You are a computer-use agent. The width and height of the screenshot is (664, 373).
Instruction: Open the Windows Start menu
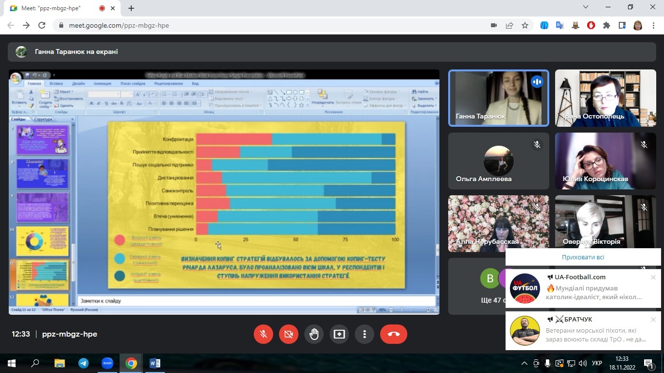(11, 363)
